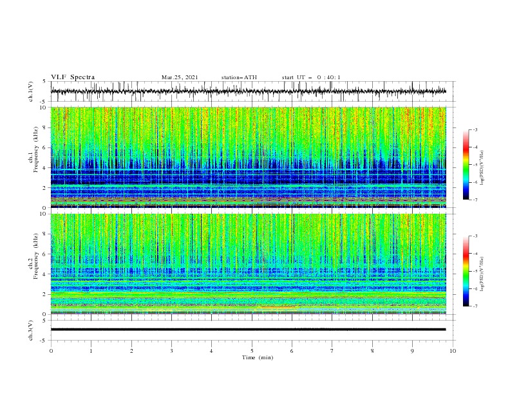Screen dimensions: 510x394
Task: Click the "0" tick on the time axis
Action: tap(51, 351)
